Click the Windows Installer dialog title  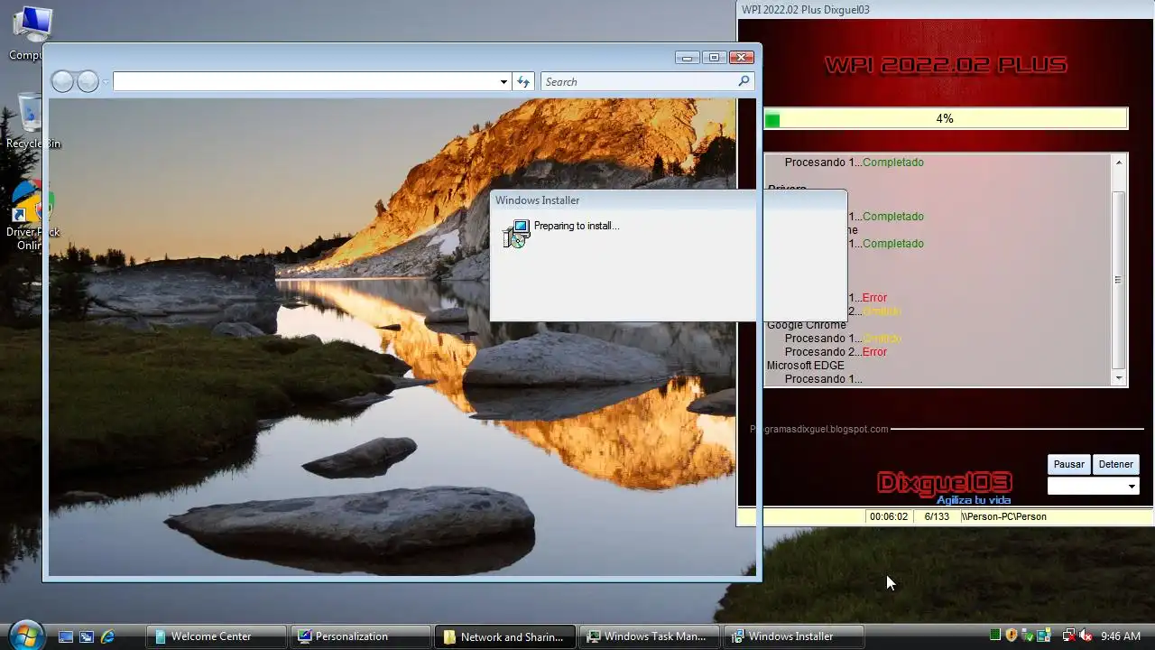tap(537, 200)
